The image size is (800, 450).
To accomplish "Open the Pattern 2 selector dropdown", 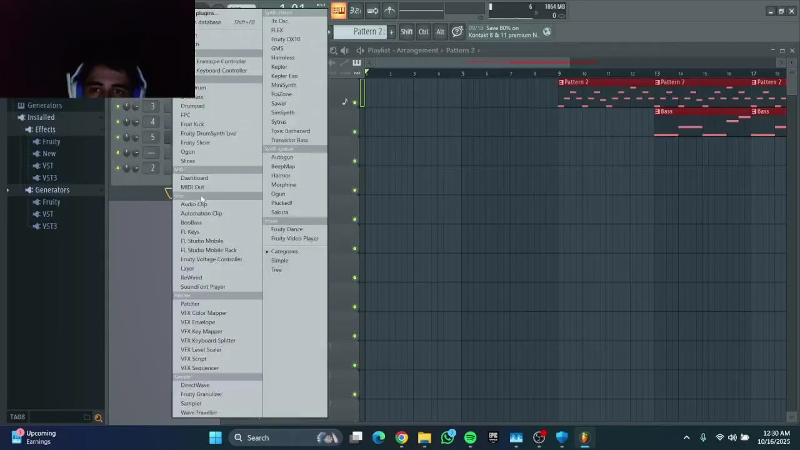I will [360, 32].
